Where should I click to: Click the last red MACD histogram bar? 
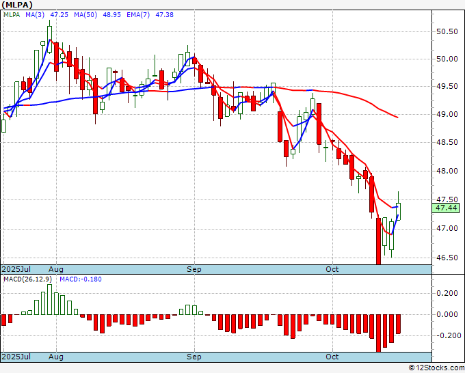click(x=398, y=324)
